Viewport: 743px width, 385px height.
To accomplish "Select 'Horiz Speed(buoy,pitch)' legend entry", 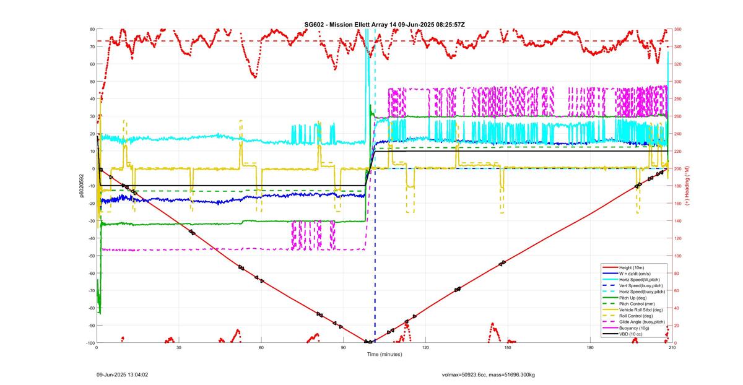I will (x=643, y=292).
